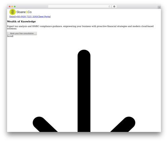Click the Sloane&Co wordmark text
168x142 pixels.
[x=24, y=12]
